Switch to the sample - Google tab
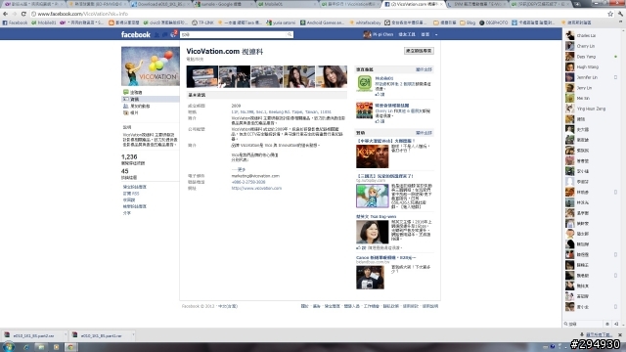The image size is (626, 352). [224, 4]
